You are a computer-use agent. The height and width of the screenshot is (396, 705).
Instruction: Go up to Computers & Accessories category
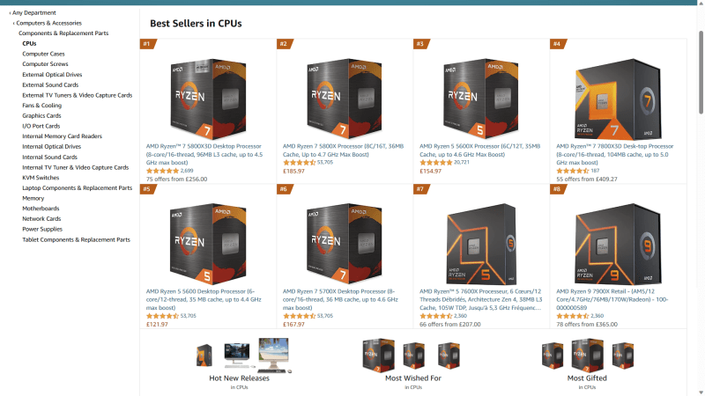[48, 23]
